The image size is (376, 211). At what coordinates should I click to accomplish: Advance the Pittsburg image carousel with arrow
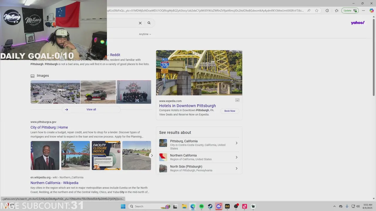[152, 155]
